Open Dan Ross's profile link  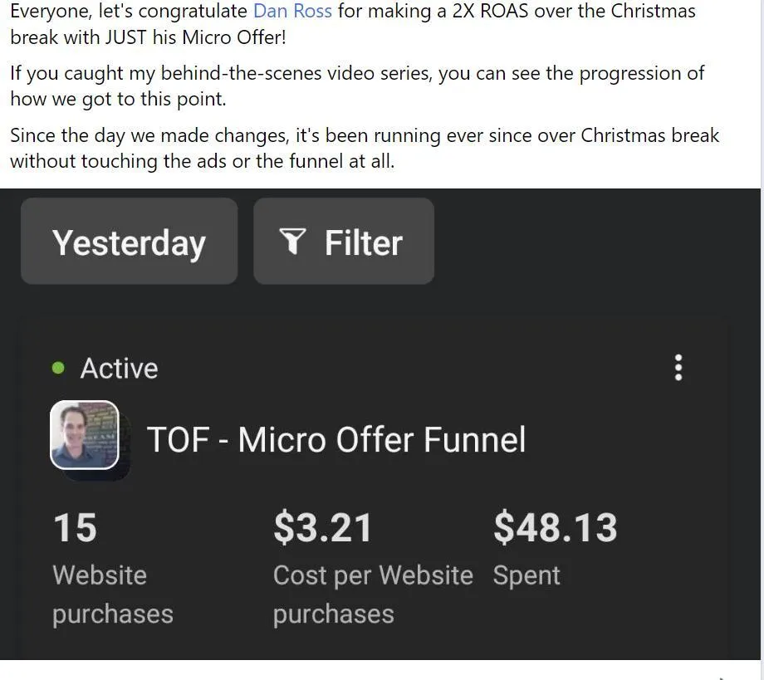click(292, 12)
